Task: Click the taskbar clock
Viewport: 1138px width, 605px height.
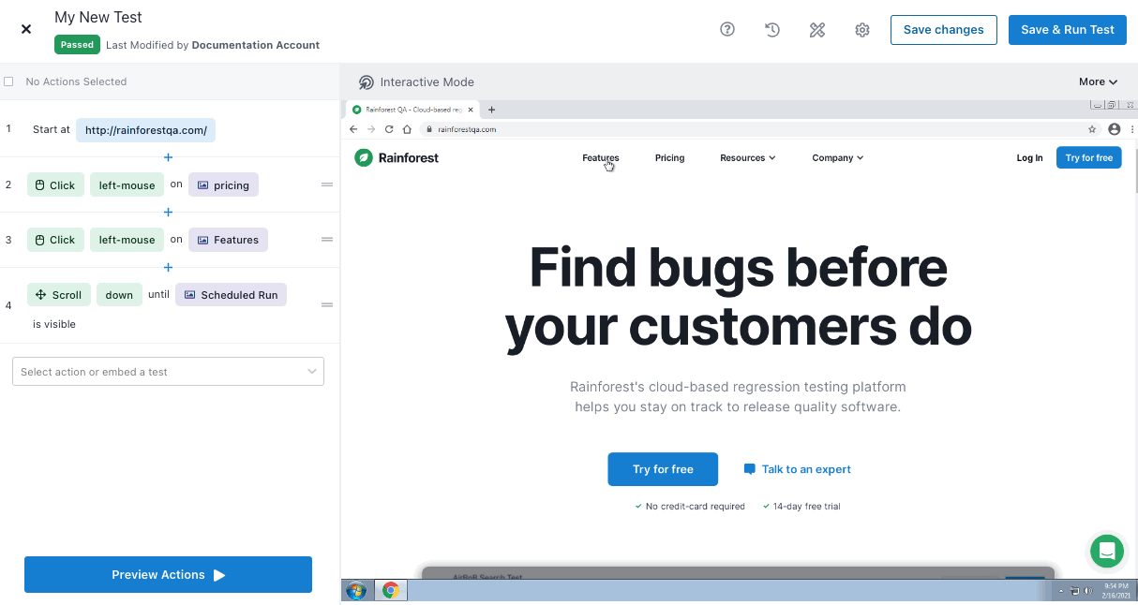Action: [x=1117, y=590]
